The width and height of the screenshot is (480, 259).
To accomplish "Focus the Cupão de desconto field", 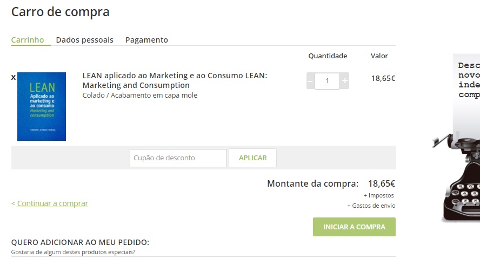I will point(178,158).
